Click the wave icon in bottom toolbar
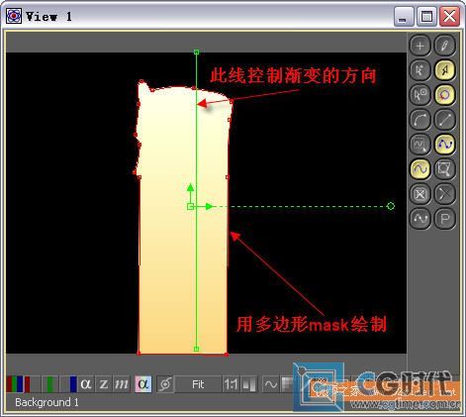 click(x=271, y=384)
